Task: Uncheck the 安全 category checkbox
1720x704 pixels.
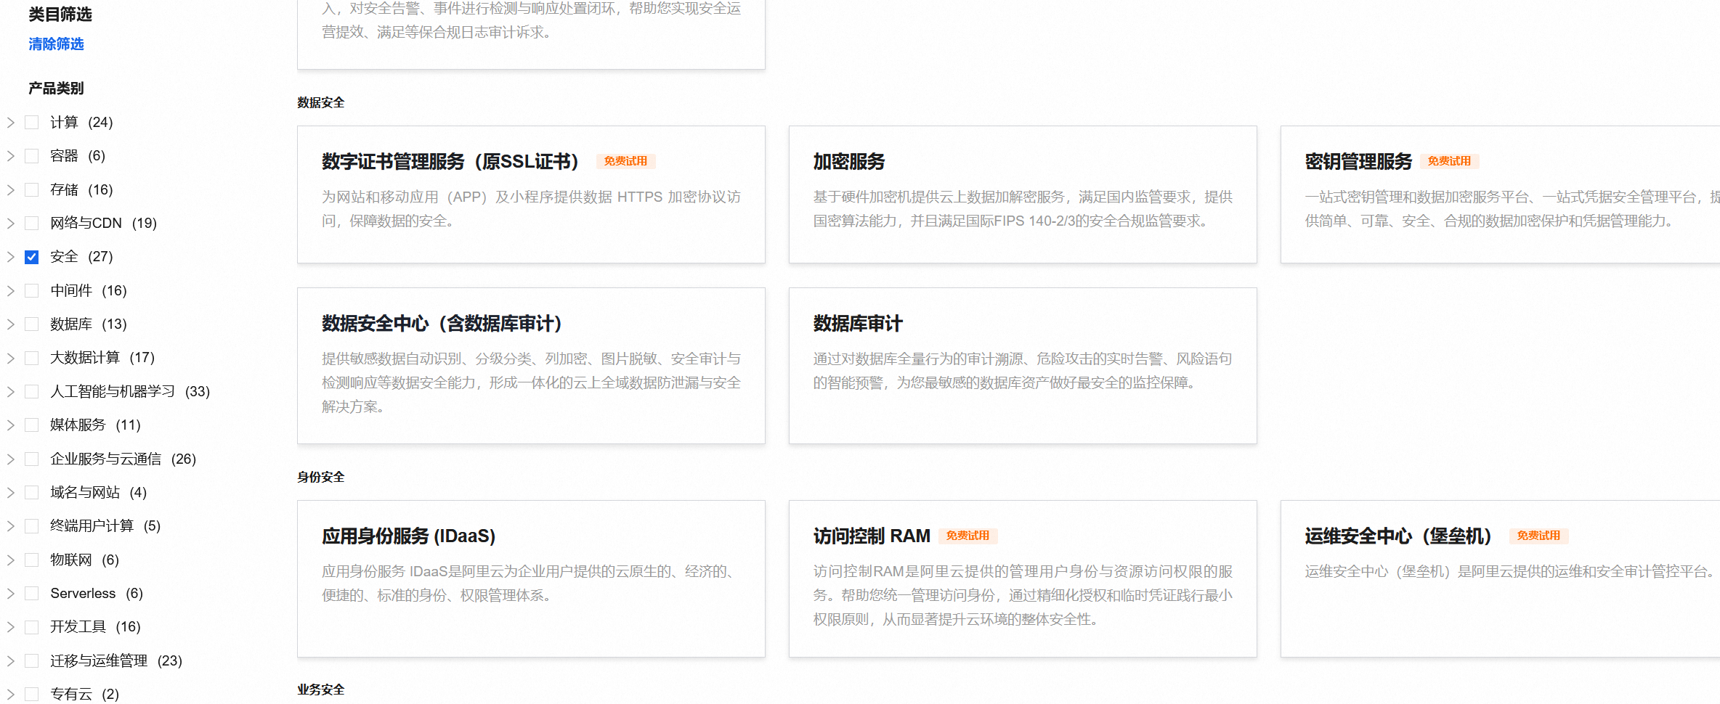Action: pos(32,257)
